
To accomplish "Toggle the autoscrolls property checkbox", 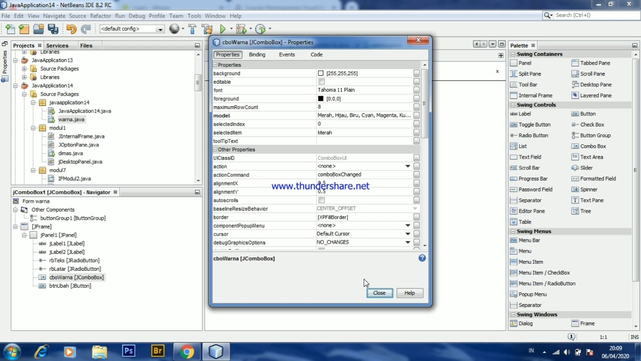I will tap(322, 200).
